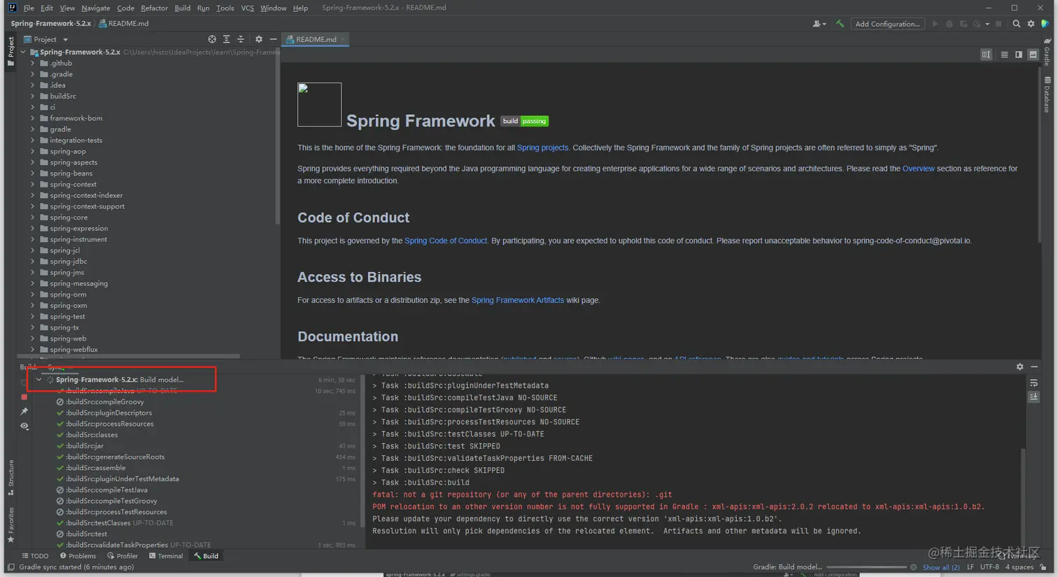Open the Problems tool window tab

78,556
